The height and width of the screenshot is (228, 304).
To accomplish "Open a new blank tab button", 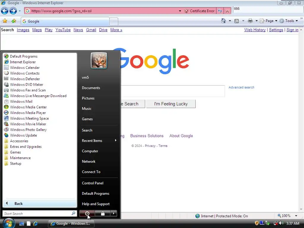I will [114, 21].
